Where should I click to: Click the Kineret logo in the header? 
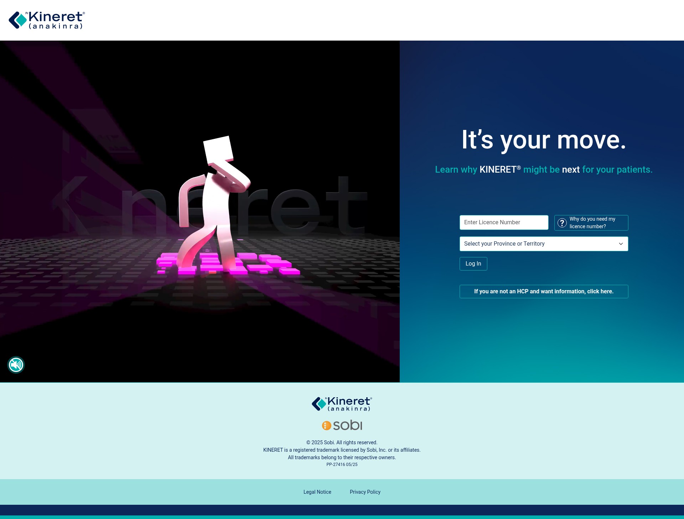pyautogui.click(x=47, y=20)
